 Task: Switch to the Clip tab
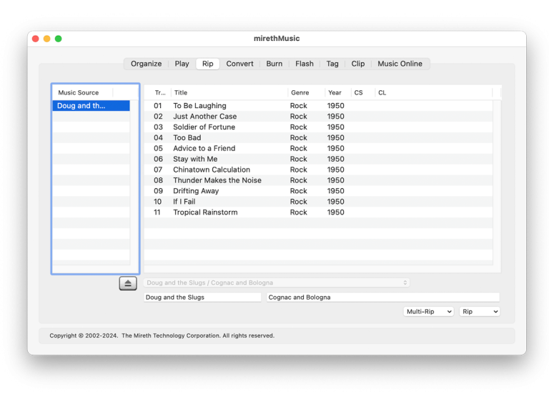(x=358, y=64)
